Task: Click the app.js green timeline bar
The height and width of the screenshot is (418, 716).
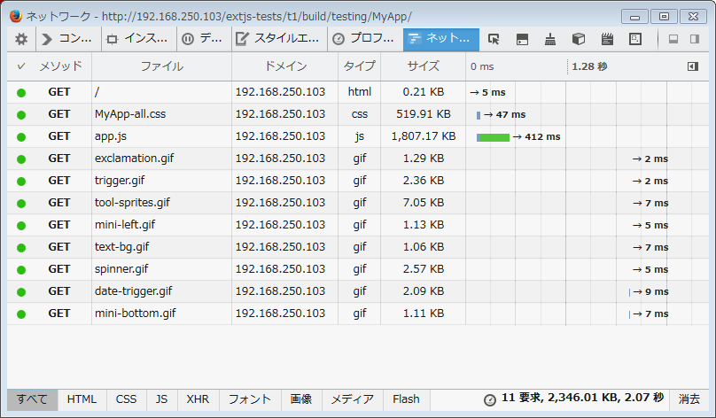Action: 494,137
